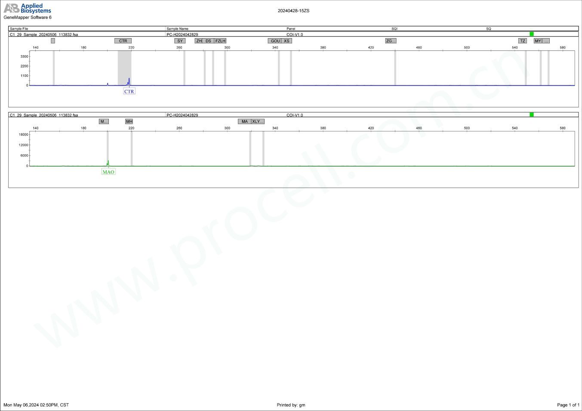Select the TZ marker label
Viewport: 582px width, 411px height.
[523, 41]
